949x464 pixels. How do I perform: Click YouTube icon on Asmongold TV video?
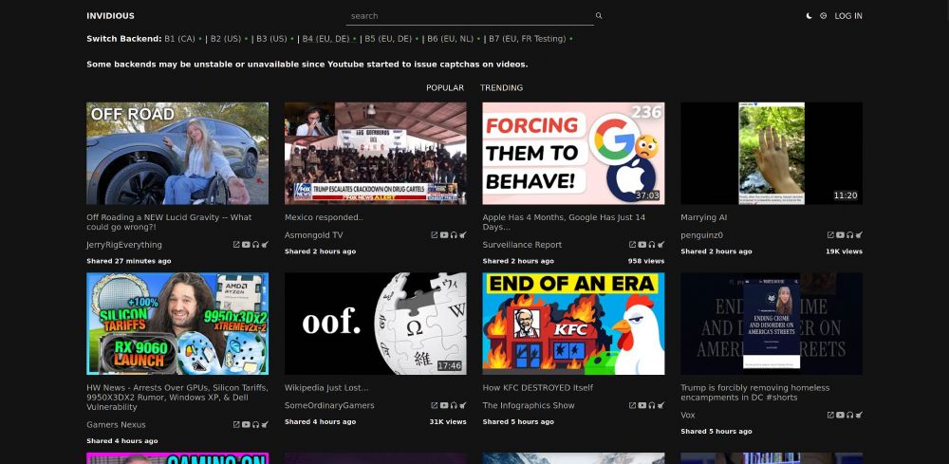click(443, 234)
